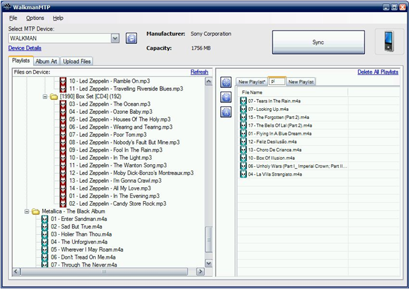Open the Options menu

35,18
